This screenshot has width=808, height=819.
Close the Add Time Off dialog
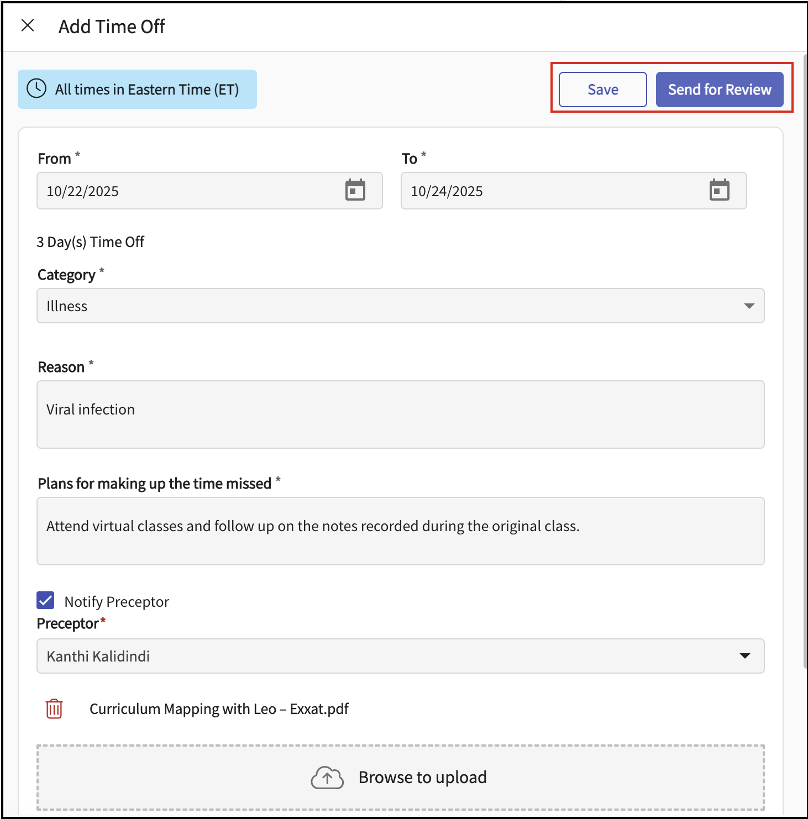[x=28, y=25]
